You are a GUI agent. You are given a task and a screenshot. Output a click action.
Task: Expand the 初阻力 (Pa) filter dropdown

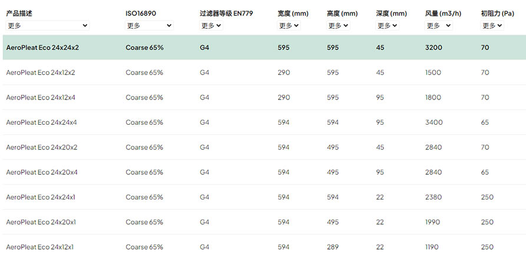point(492,25)
